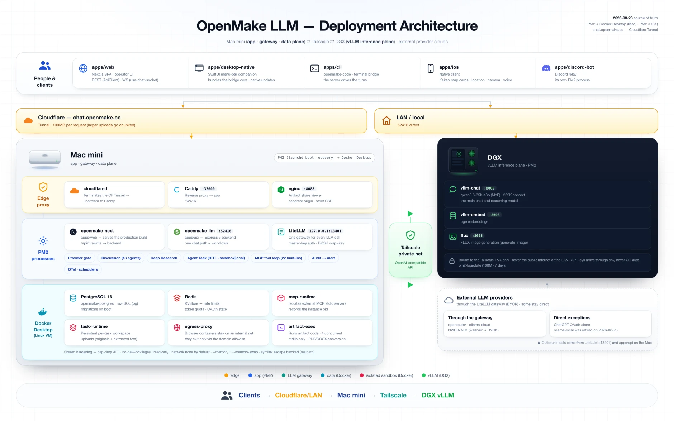The width and height of the screenshot is (674, 421).
Task: Click Clients in the bottom flow bar
Action: tap(249, 395)
